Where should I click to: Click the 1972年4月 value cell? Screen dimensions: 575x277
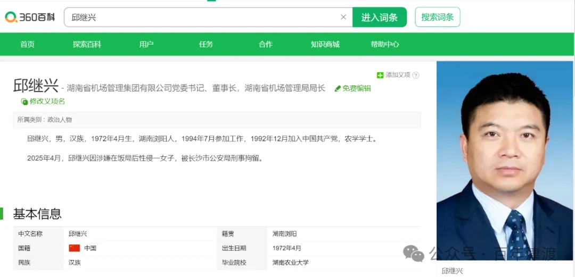(x=287, y=248)
